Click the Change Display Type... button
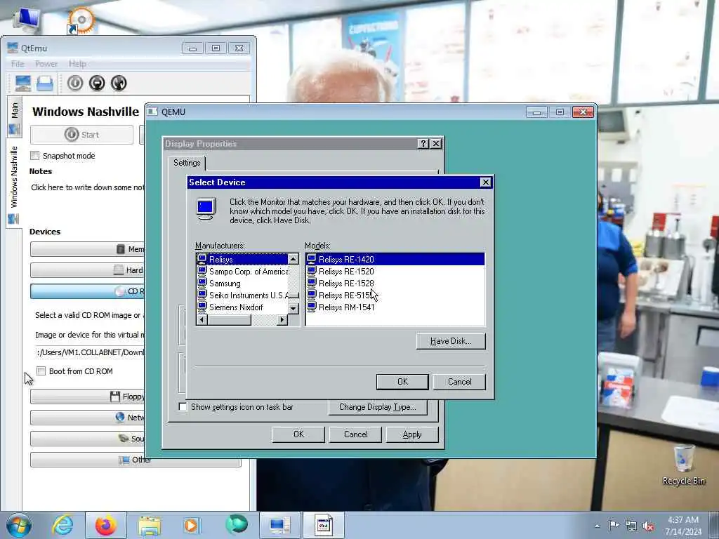 pos(377,407)
